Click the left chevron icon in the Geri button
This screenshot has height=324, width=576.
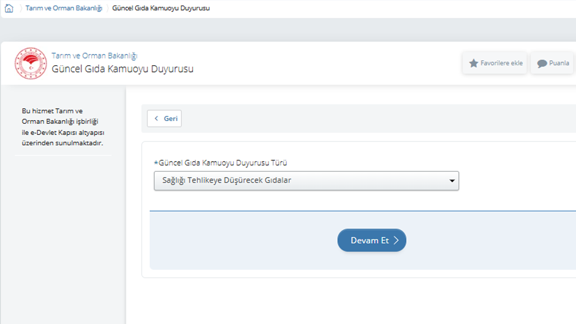coord(156,118)
